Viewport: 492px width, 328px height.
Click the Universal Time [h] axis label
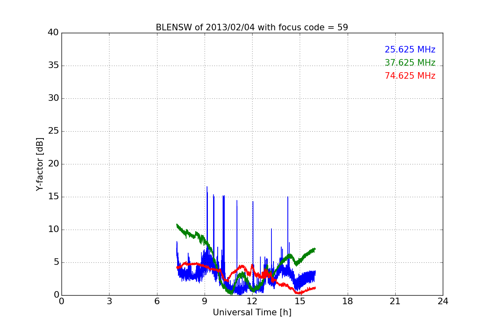coord(252,312)
